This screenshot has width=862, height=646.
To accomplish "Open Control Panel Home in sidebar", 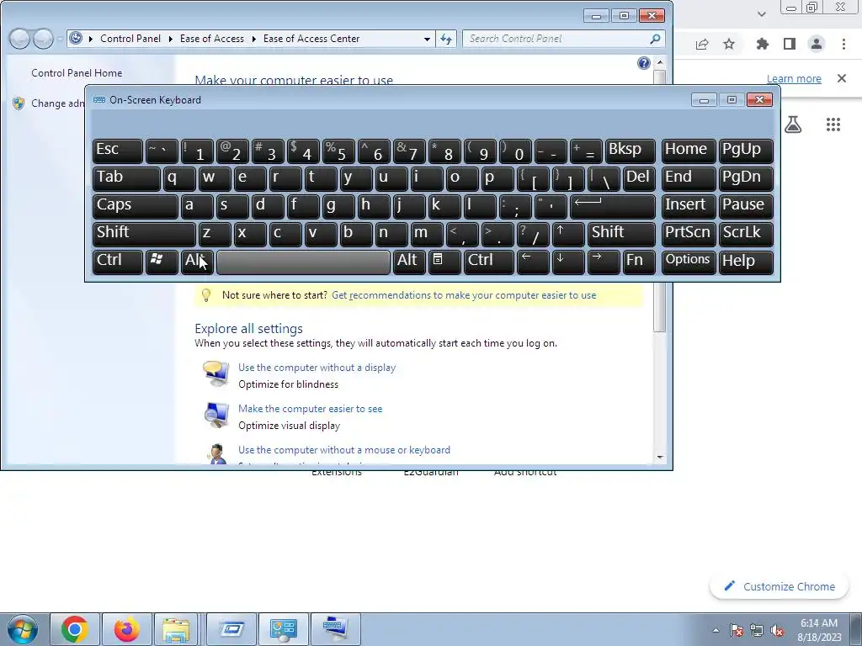I will click(77, 73).
